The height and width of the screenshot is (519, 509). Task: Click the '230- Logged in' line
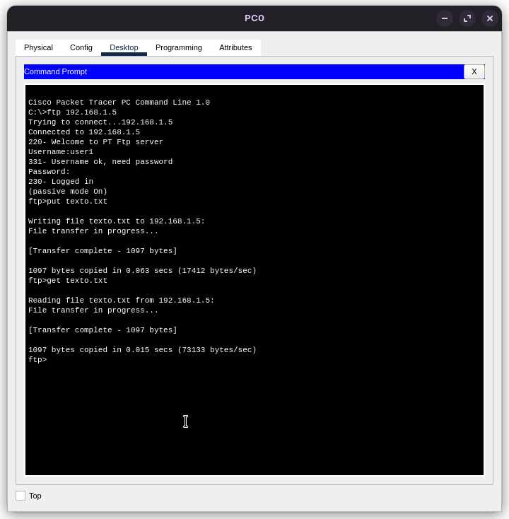61,182
